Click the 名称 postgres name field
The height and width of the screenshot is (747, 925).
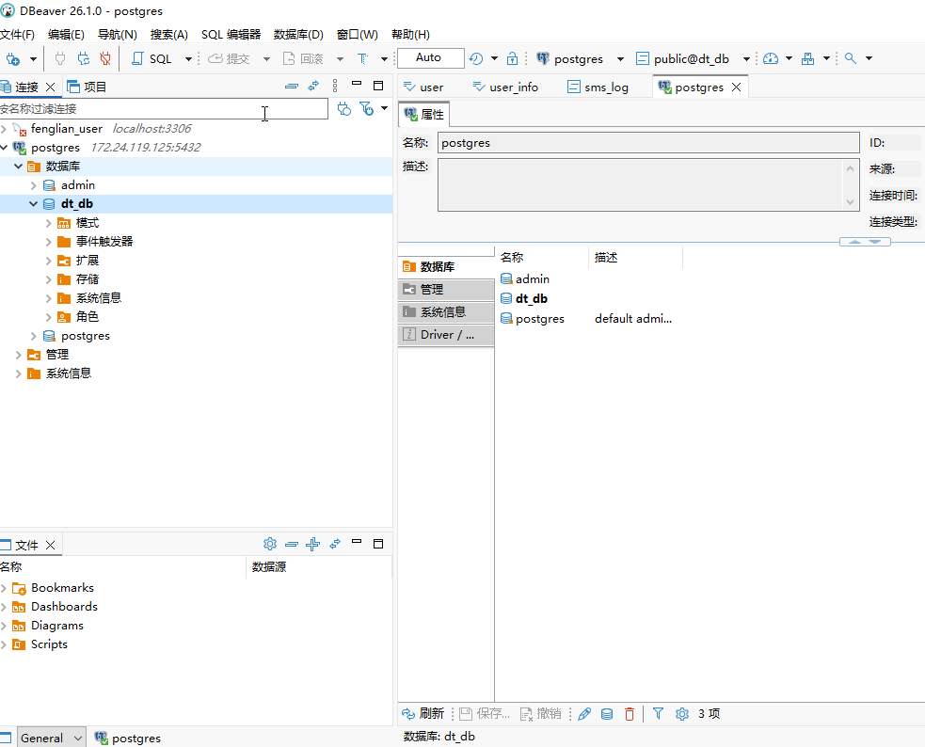click(x=648, y=143)
